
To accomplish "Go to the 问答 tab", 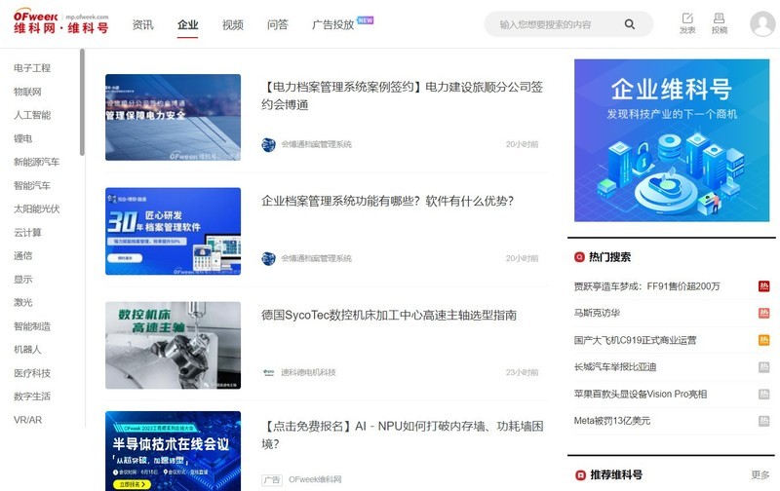I will pyautogui.click(x=278, y=24).
